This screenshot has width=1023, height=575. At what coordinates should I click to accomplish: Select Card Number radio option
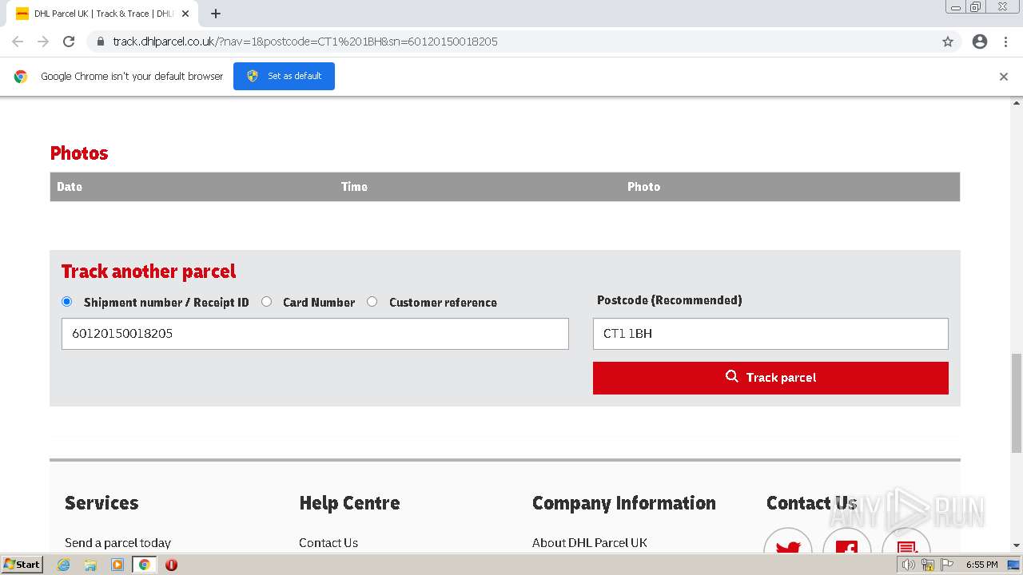click(266, 301)
